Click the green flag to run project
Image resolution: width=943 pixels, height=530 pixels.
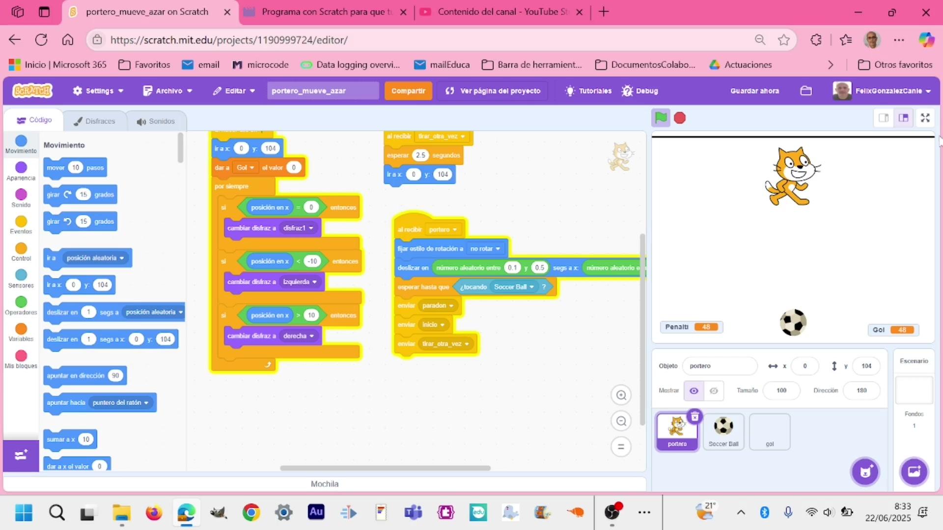661,118
